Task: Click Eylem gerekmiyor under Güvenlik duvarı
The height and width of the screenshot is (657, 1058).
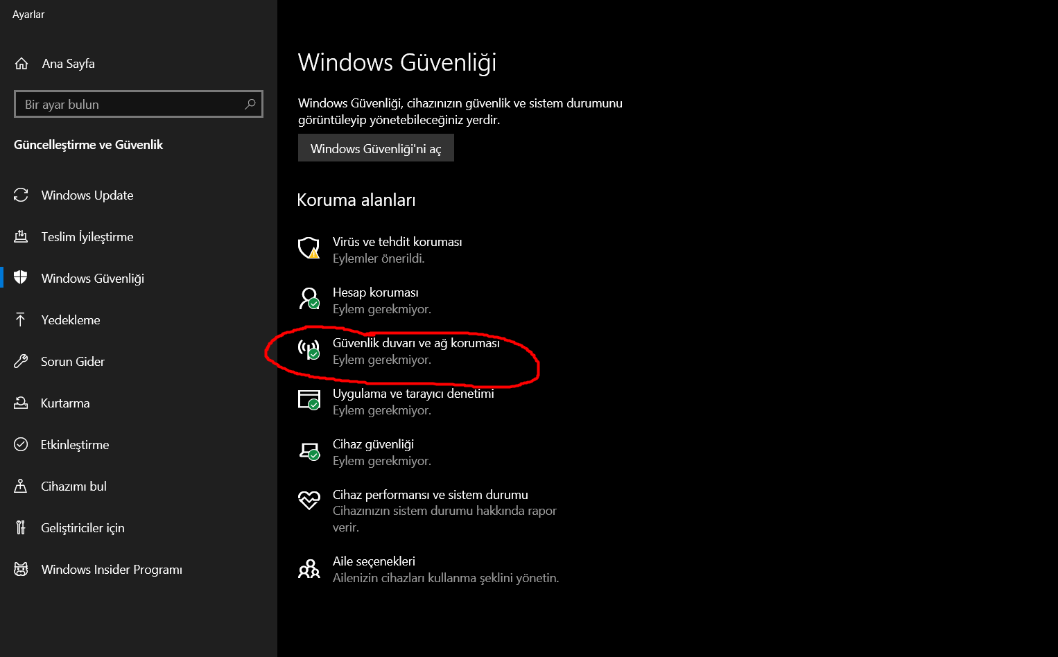Action: pos(382,360)
